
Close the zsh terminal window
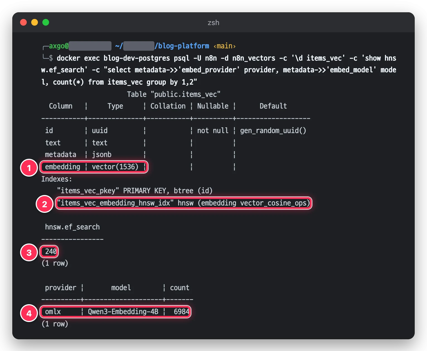tap(23, 22)
